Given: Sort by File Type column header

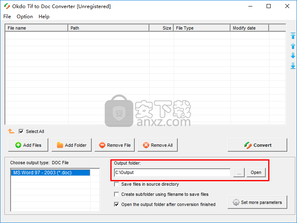Looking at the screenshot, I should (x=202, y=28).
